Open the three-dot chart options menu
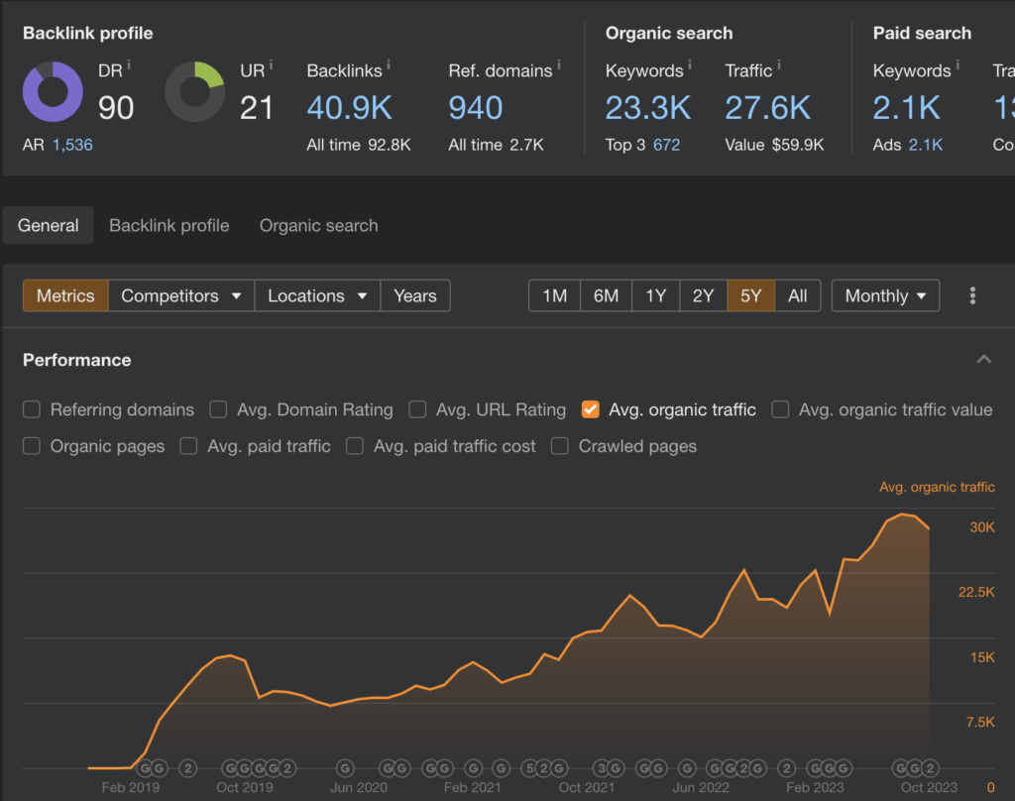 pyautogui.click(x=972, y=296)
